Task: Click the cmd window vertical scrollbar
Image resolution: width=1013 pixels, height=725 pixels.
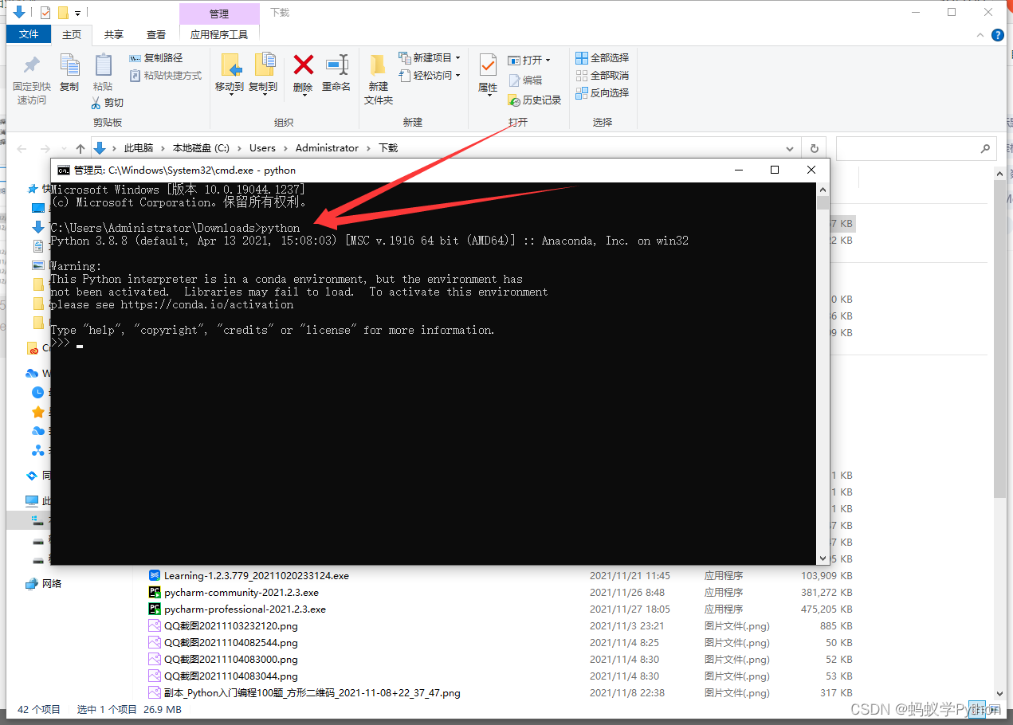Action: (x=823, y=374)
